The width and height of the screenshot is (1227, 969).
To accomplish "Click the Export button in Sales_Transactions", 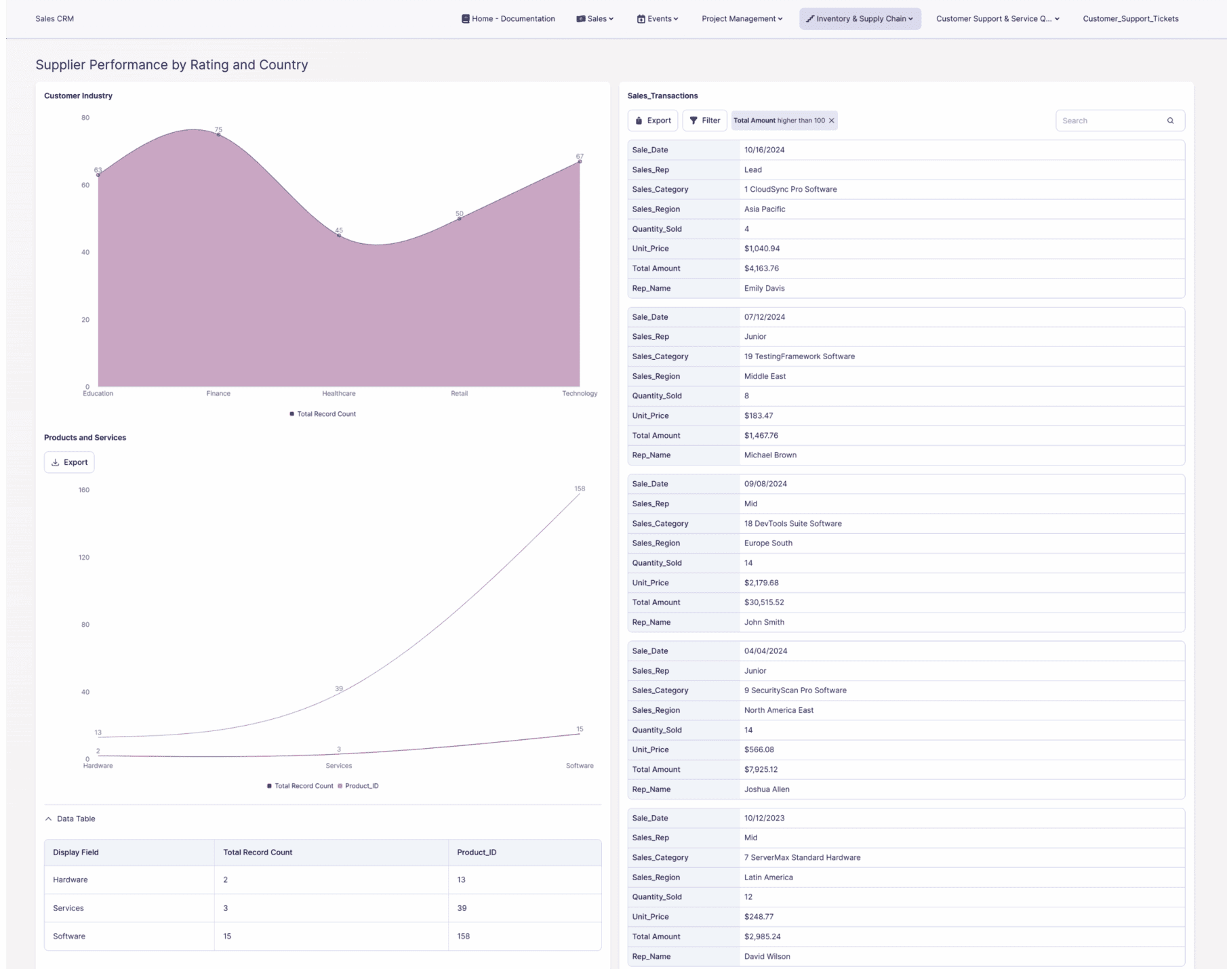I will 653,120.
